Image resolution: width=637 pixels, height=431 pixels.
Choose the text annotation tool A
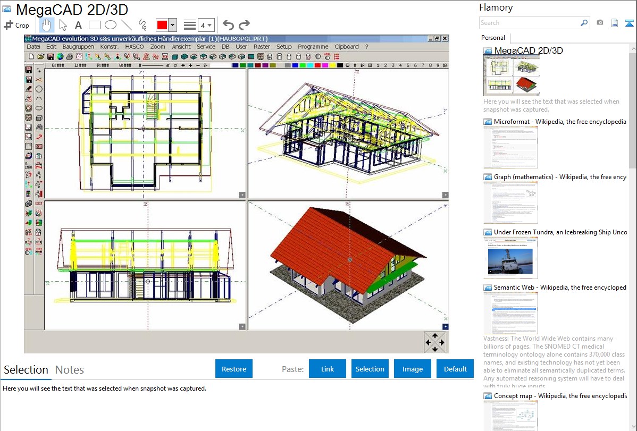point(78,25)
